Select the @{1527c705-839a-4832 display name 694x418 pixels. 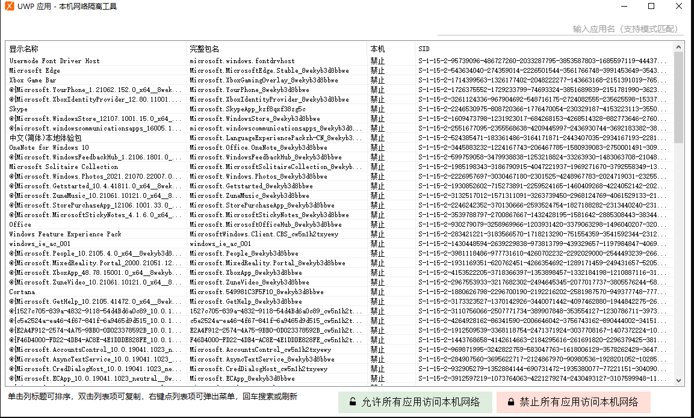[x=95, y=311]
